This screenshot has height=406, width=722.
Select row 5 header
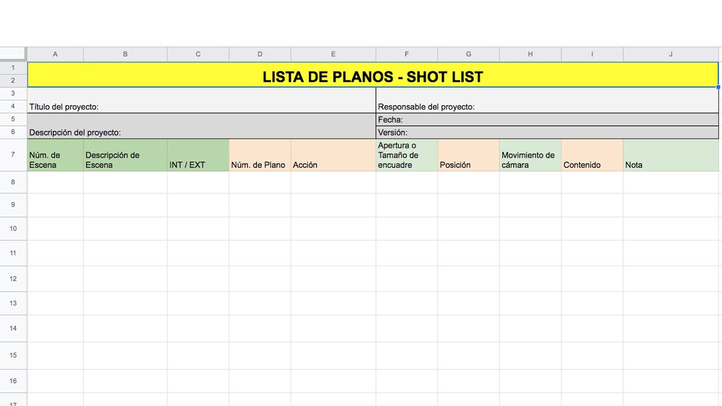13,120
